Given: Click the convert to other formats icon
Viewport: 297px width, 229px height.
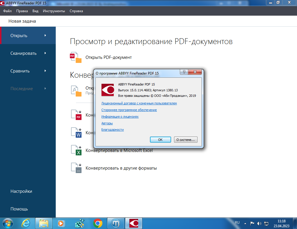Looking at the screenshot, I should click(x=76, y=168).
